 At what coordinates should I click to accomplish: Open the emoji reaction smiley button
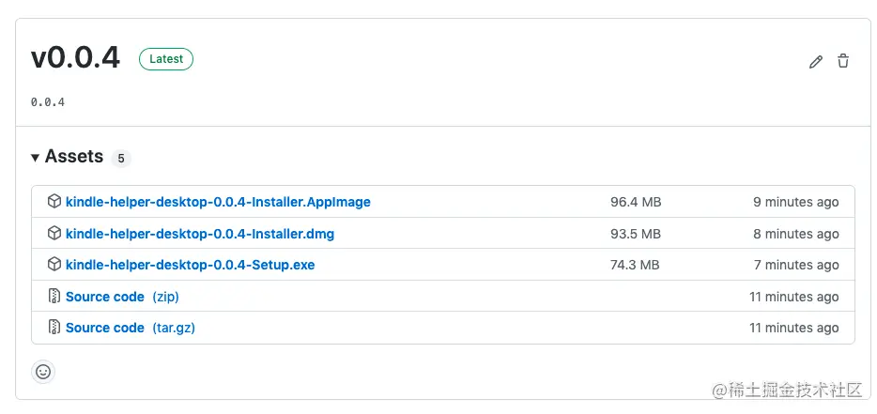click(x=43, y=372)
